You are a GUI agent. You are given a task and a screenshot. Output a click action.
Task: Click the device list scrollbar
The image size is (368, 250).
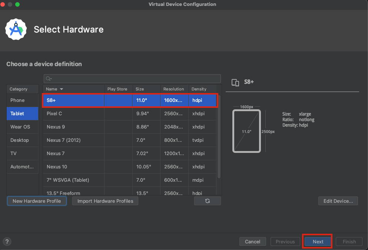[219, 137]
